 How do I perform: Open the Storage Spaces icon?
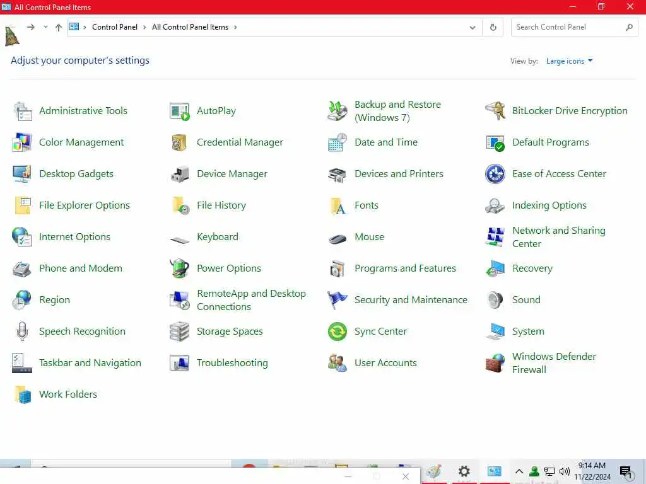coord(180,331)
